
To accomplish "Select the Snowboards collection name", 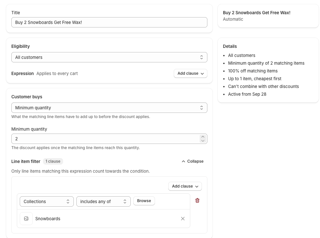I will [x=48, y=219].
